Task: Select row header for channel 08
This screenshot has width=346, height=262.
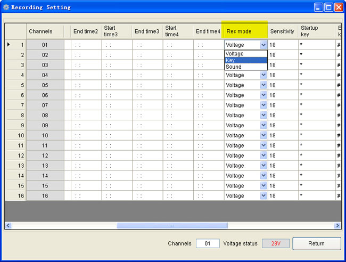Action: point(15,115)
